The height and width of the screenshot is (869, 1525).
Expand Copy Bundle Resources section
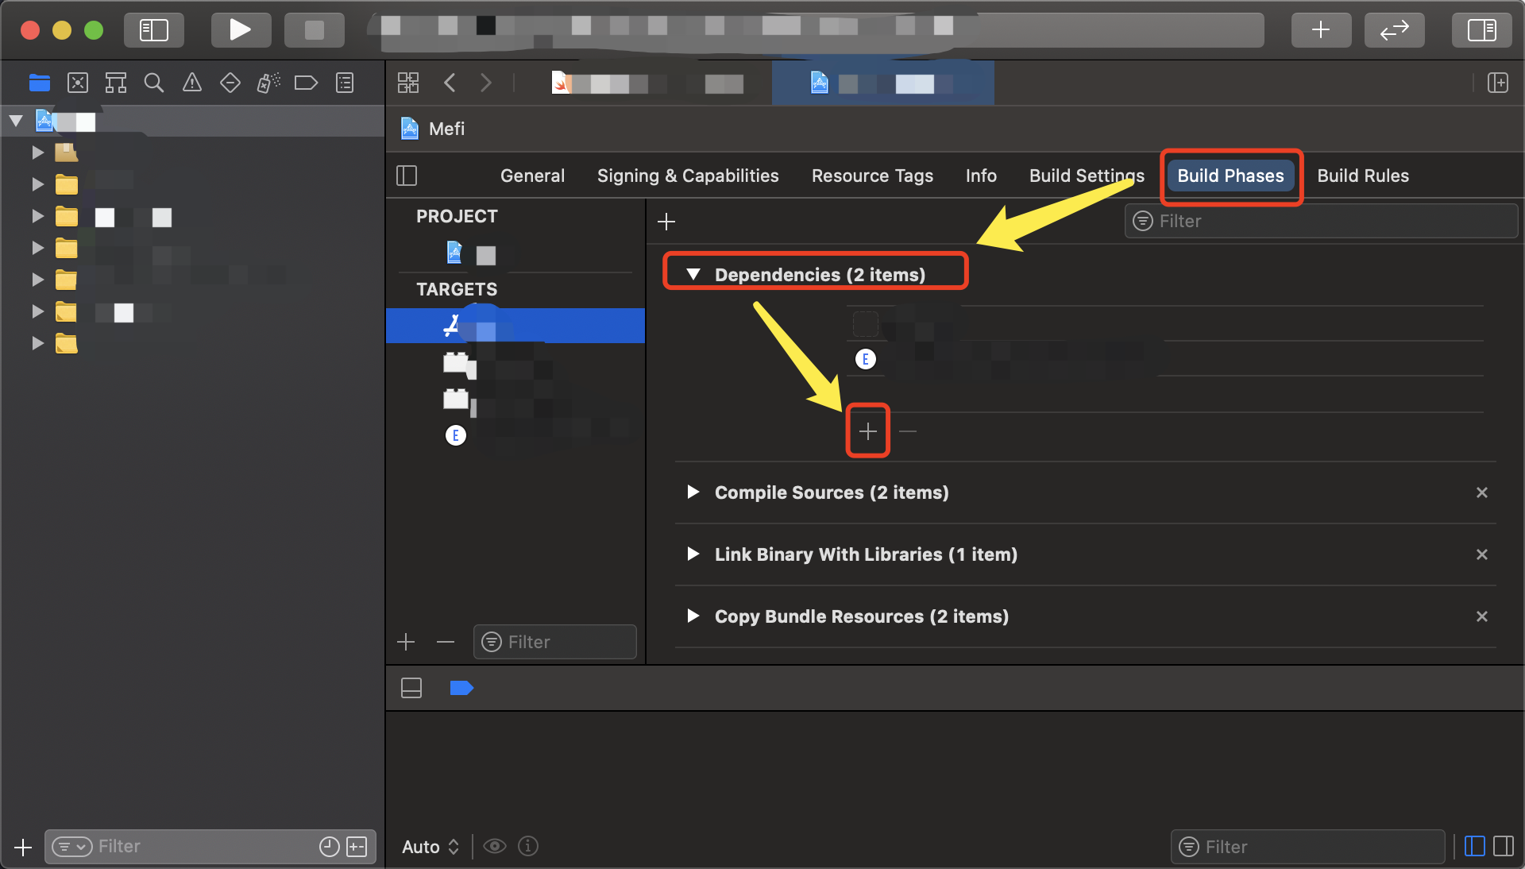tap(693, 616)
